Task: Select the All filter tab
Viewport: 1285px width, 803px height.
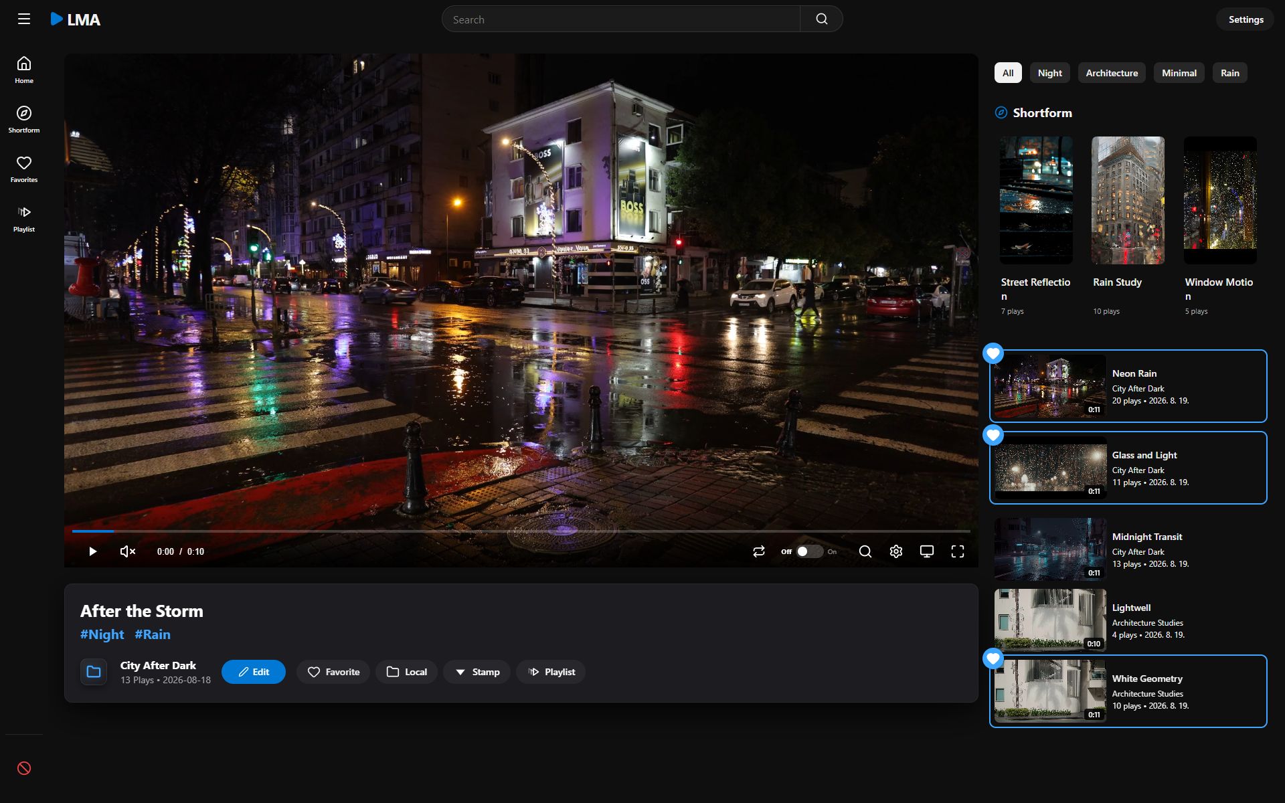Action: point(1008,73)
